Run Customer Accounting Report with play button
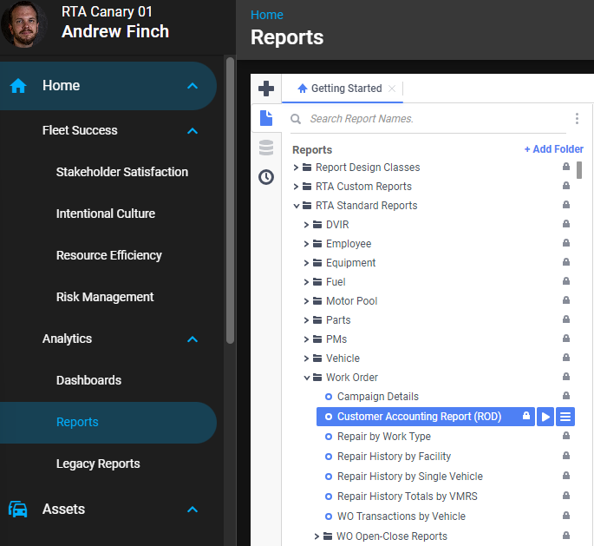 pyautogui.click(x=545, y=417)
